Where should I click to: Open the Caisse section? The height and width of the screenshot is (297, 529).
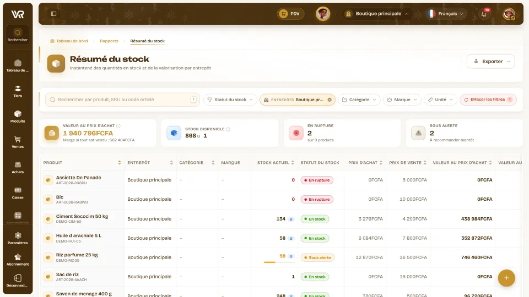pos(18,193)
